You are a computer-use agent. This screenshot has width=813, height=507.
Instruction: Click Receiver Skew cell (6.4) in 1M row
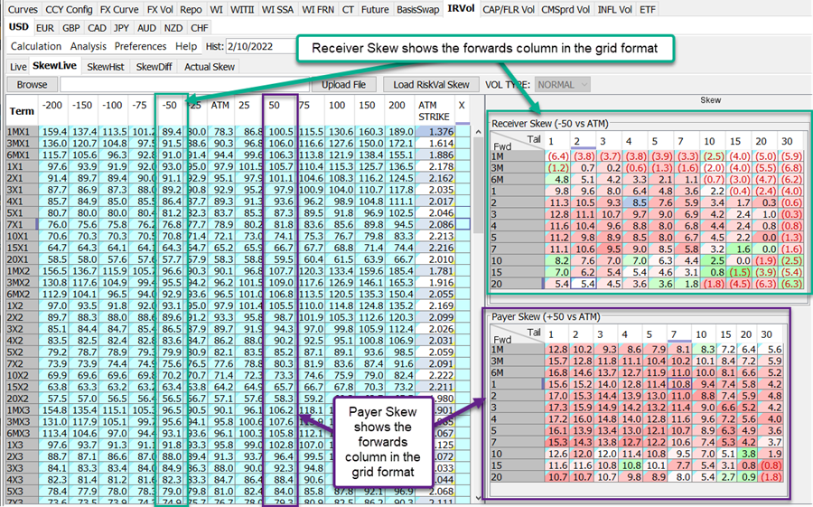click(557, 155)
